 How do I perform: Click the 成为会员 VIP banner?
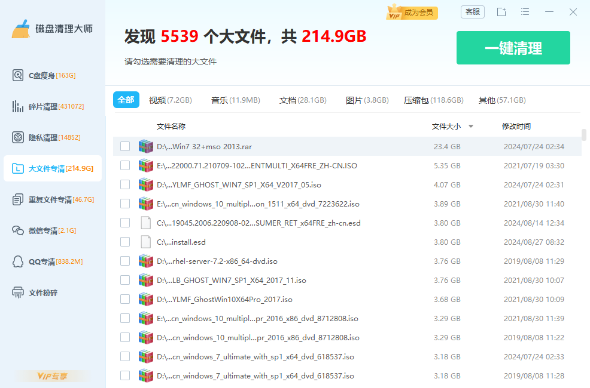[412, 11]
